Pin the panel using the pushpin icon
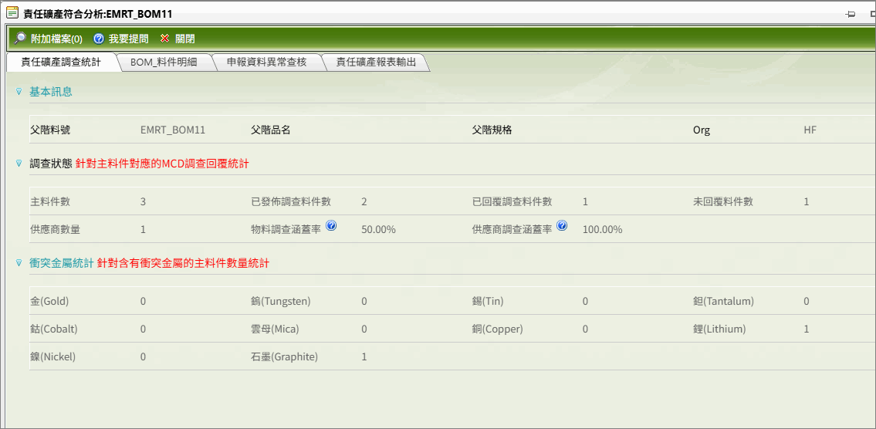The width and height of the screenshot is (876, 429). [851, 14]
